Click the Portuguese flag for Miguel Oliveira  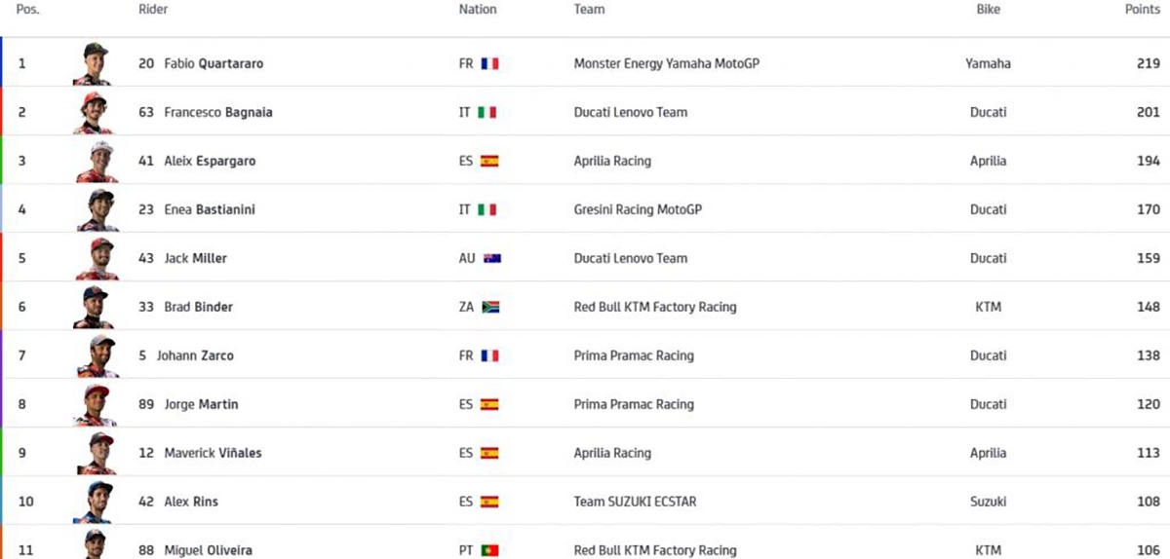[x=489, y=550]
